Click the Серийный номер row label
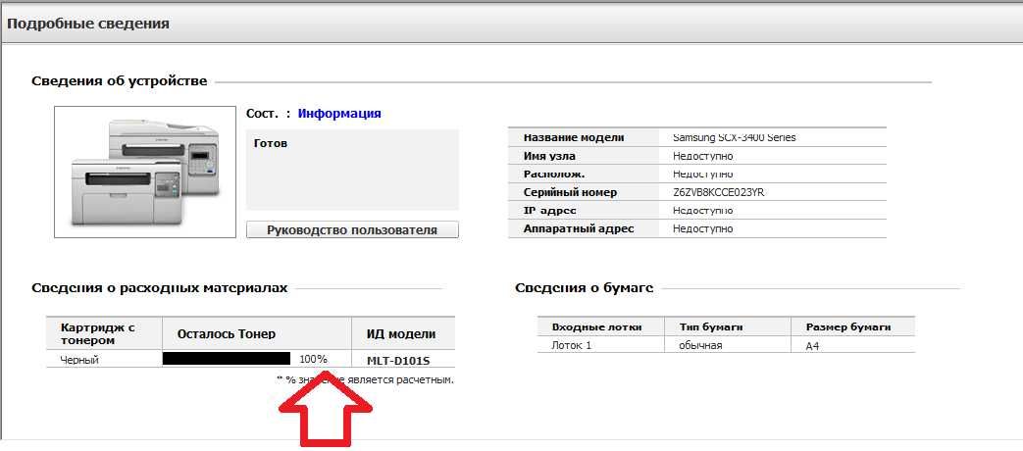This screenshot has width=1023, height=451. pos(570,192)
